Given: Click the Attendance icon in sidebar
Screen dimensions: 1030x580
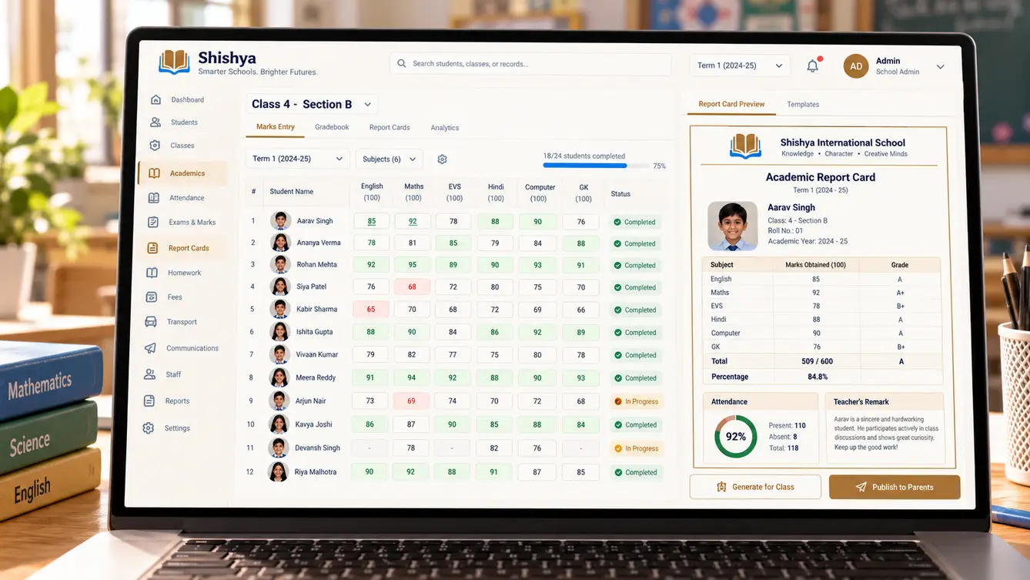Looking at the screenshot, I should [x=153, y=198].
